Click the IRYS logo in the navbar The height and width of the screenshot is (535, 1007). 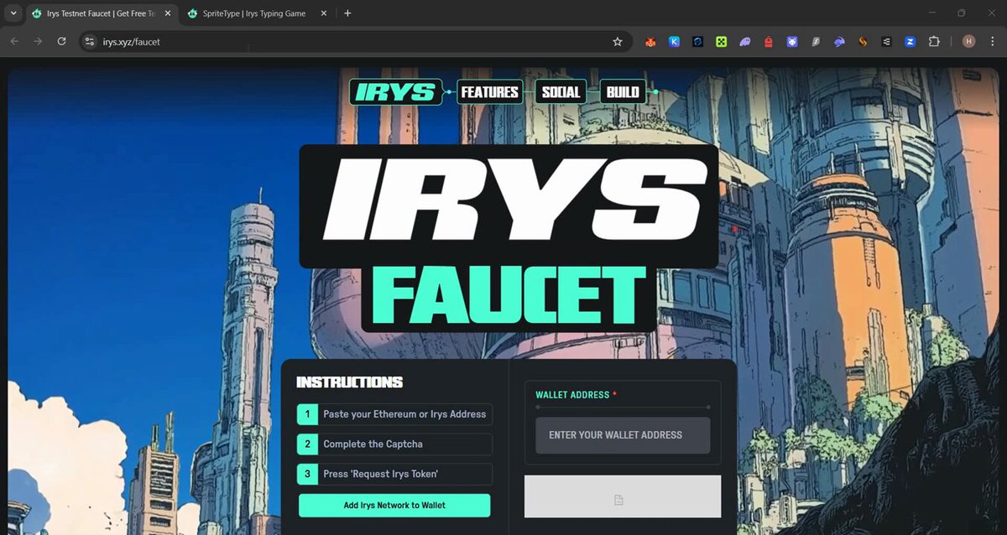tap(395, 92)
